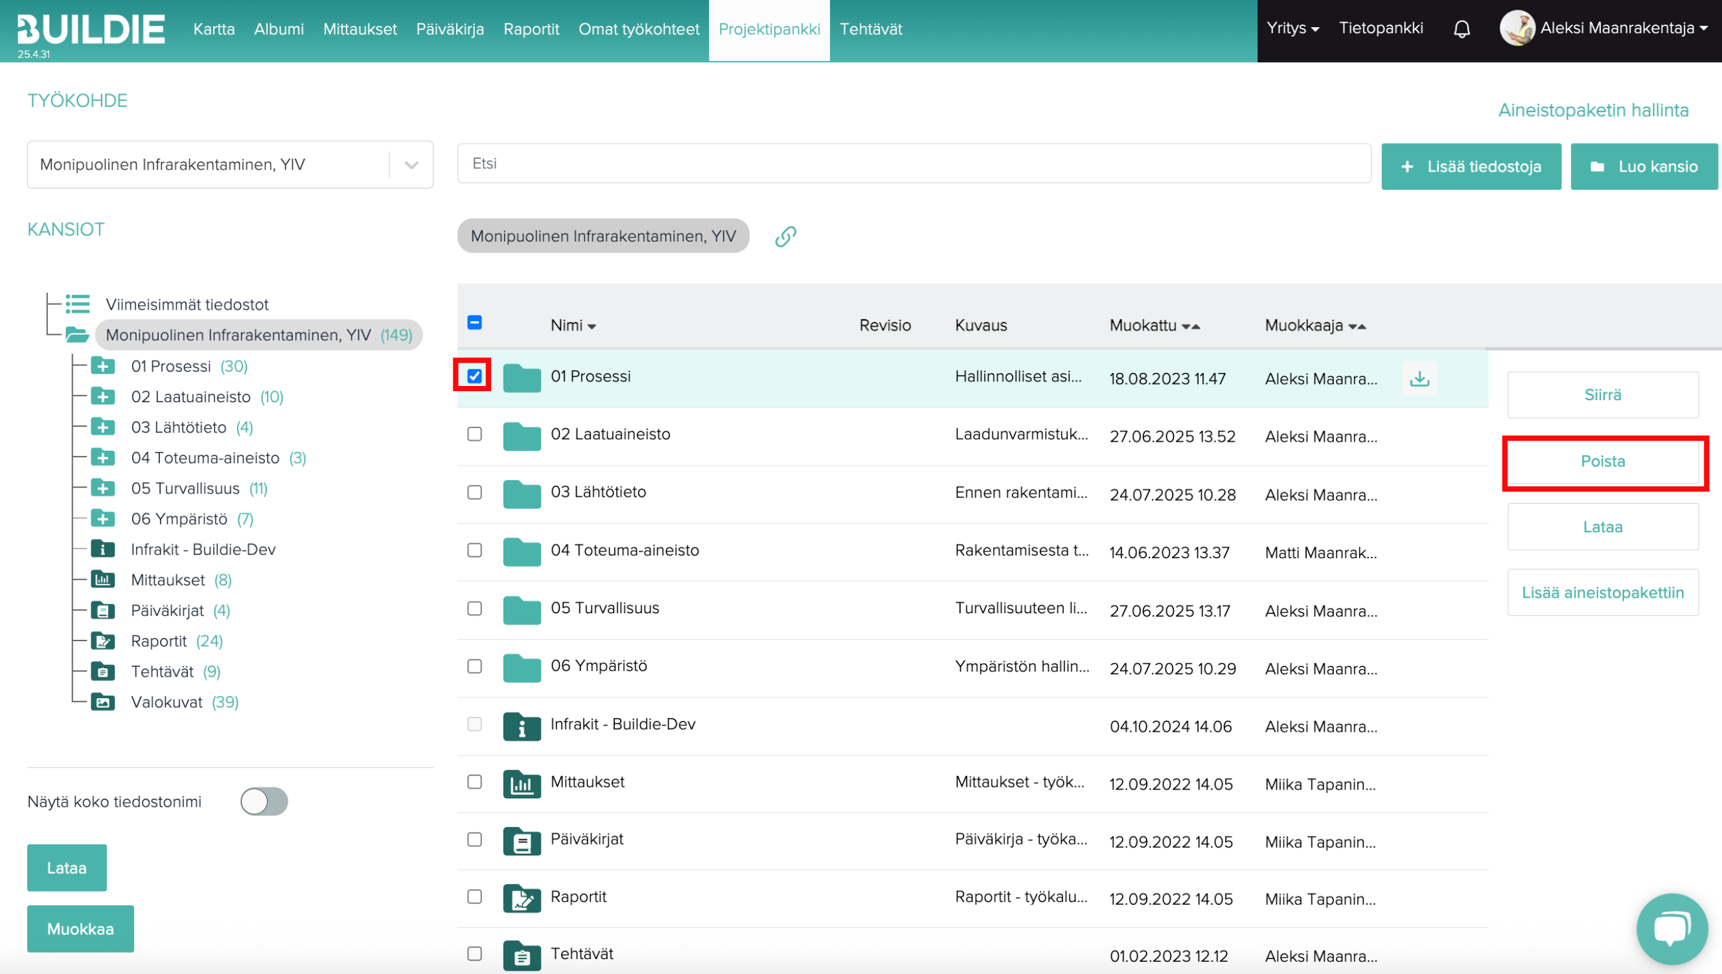
Task: Copy link icon next to project breadcrumb
Action: point(785,236)
